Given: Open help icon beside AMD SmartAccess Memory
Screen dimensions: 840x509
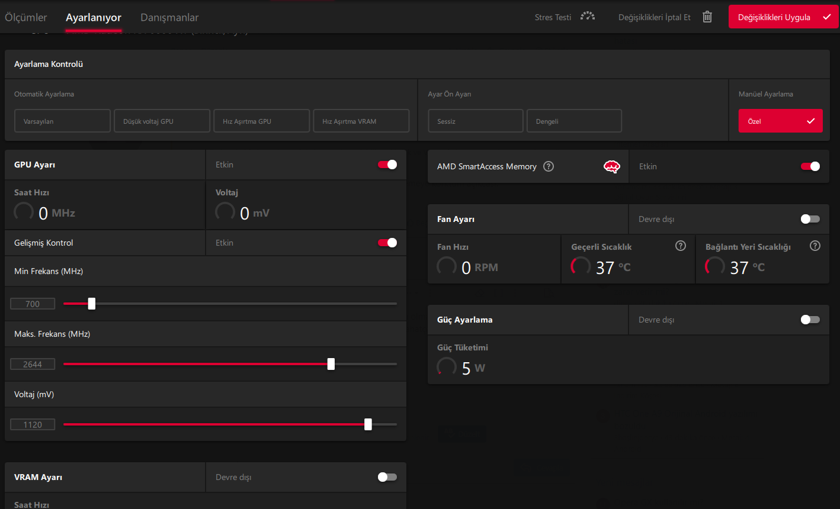Looking at the screenshot, I should (x=549, y=166).
